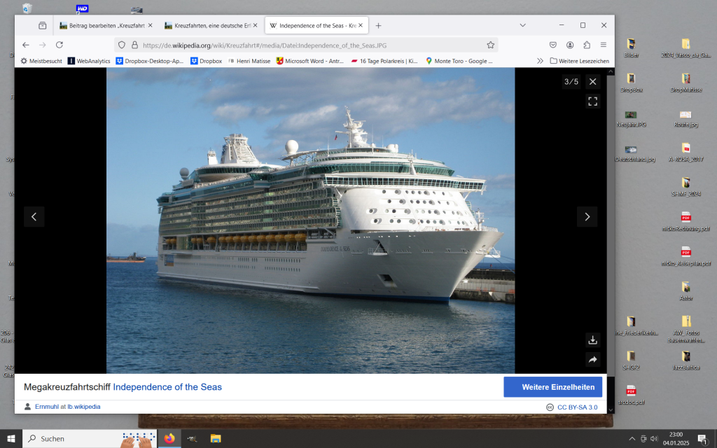Open the Weitere Lesezeichen bookmarks folder
Screen dimensions: 717x448
click(x=579, y=61)
